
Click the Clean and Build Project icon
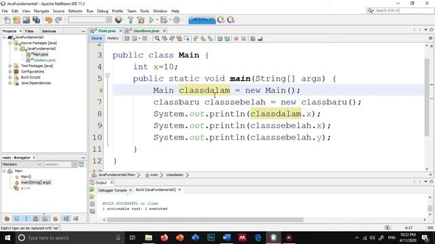(141, 20)
